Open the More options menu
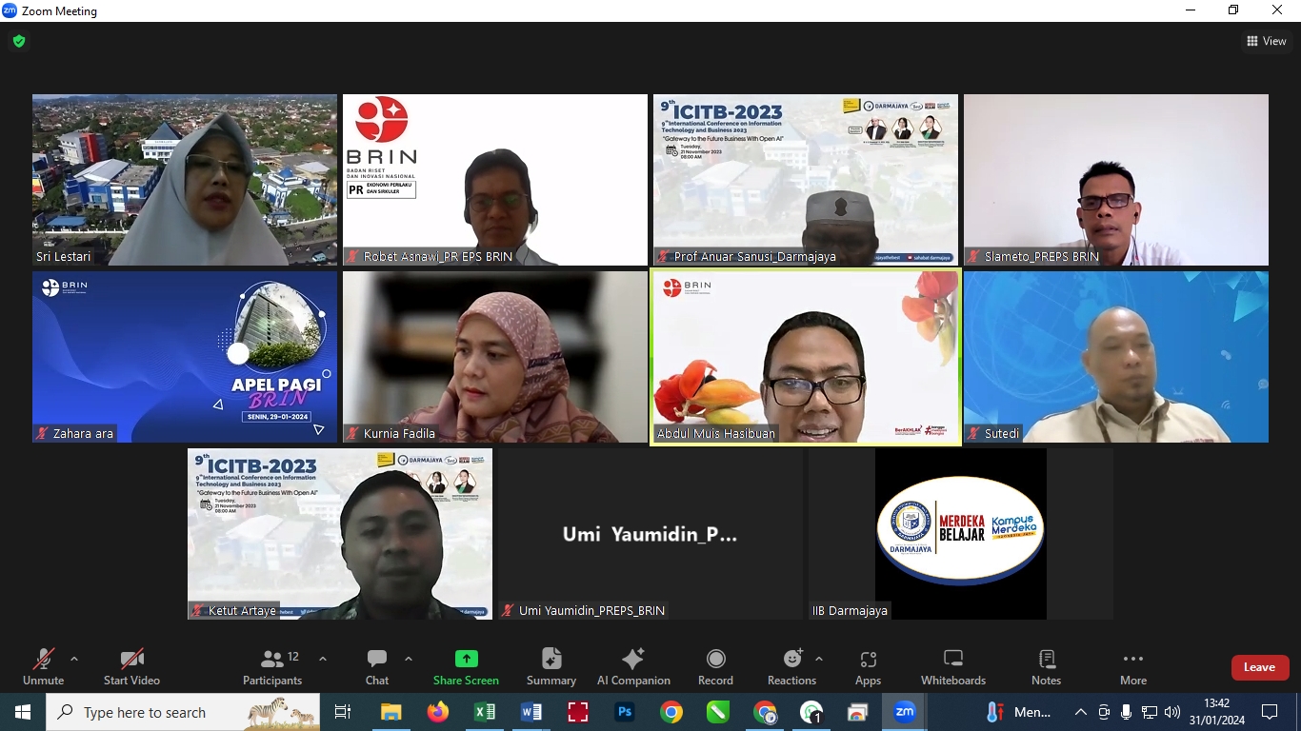This screenshot has height=731, width=1301. (1132, 666)
